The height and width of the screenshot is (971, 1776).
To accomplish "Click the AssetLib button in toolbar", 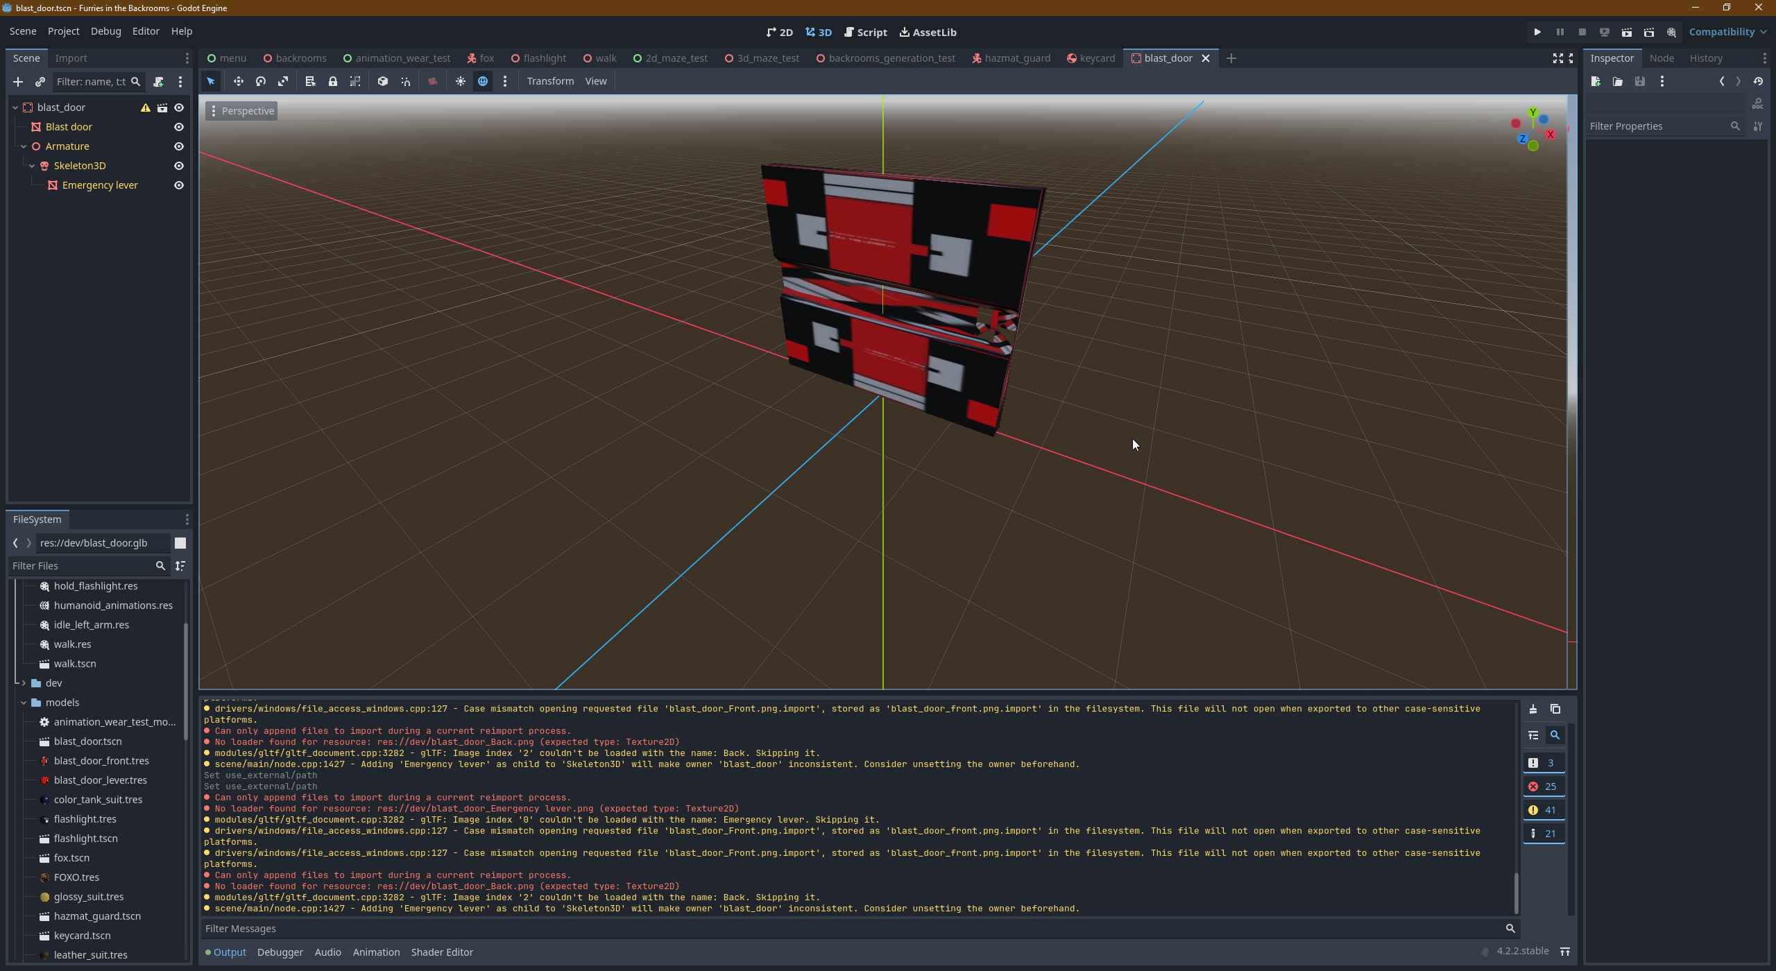I will (932, 33).
